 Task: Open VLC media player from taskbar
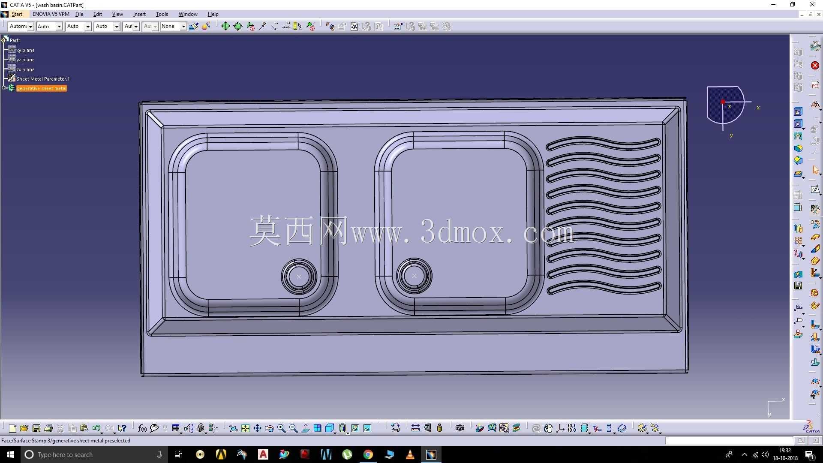point(410,454)
